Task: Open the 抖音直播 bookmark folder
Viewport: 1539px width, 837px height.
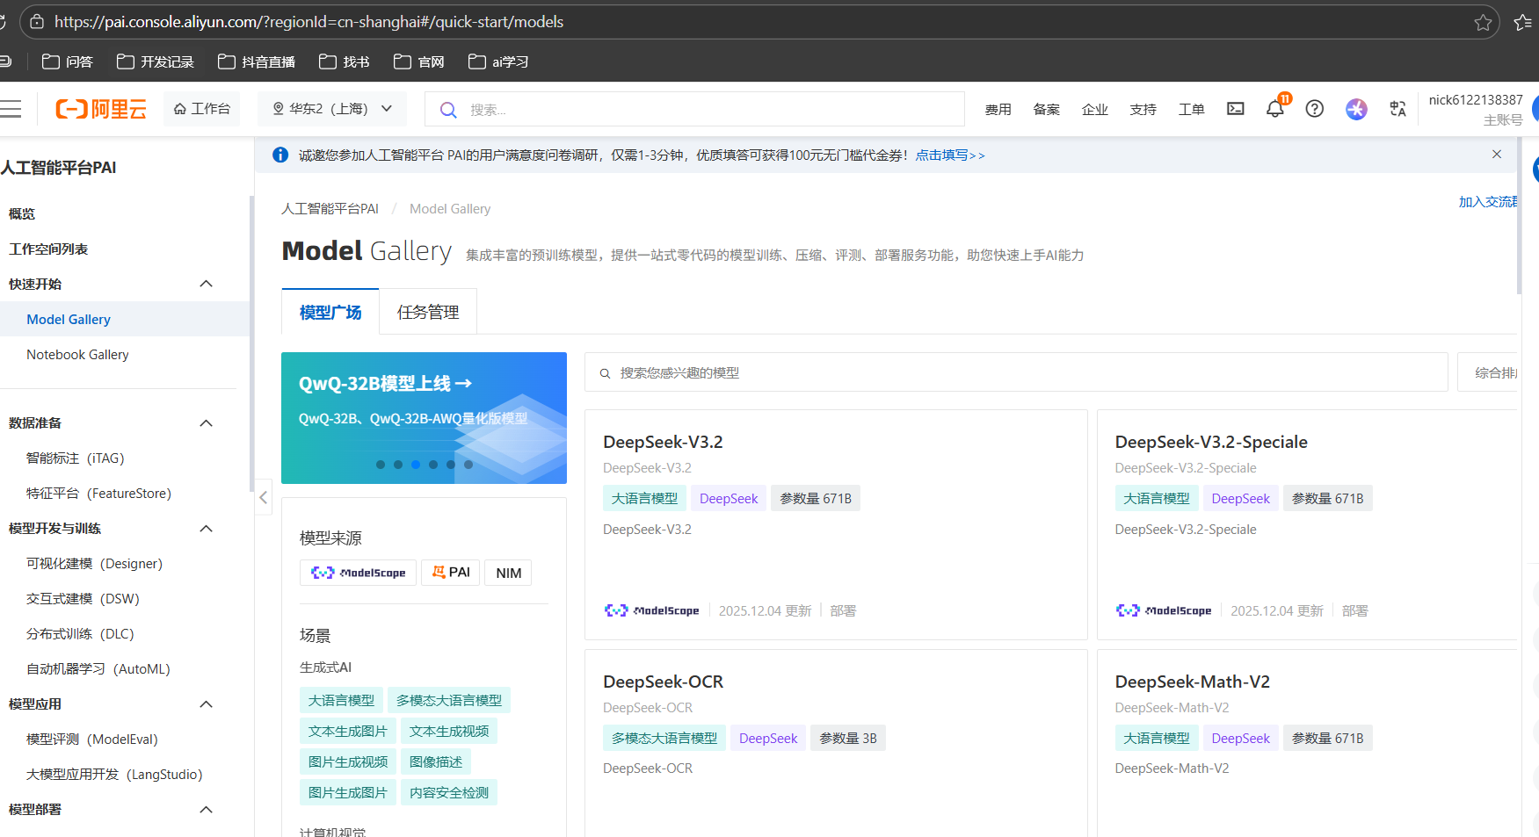Action: [x=257, y=61]
